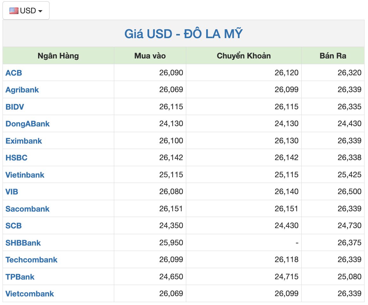Select TPBank transfer rate 24,715

(286, 277)
